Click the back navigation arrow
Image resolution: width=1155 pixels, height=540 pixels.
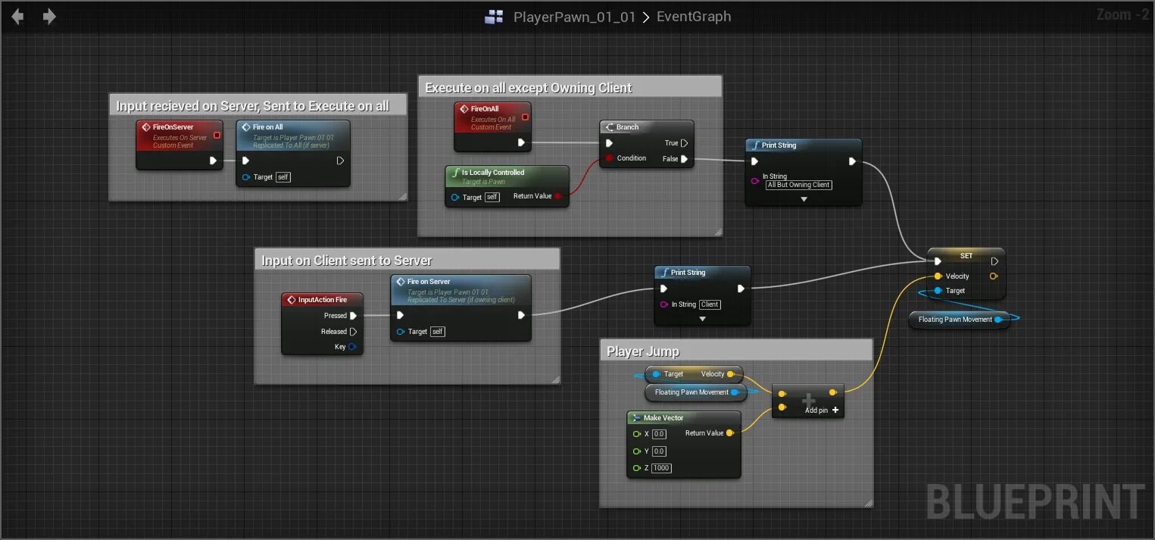point(17,16)
